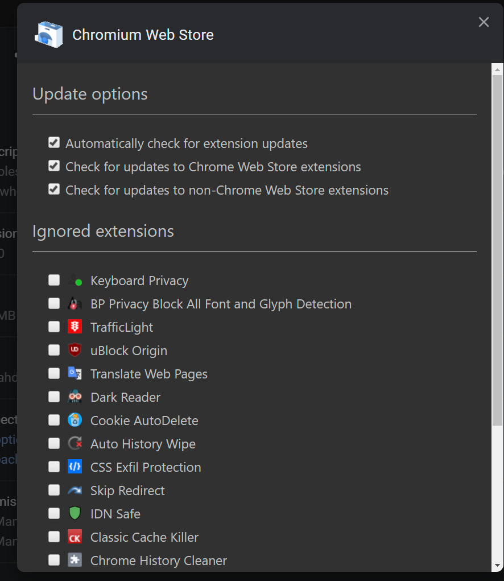Click the IDN Safe green shield icon

tap(75, 514)
